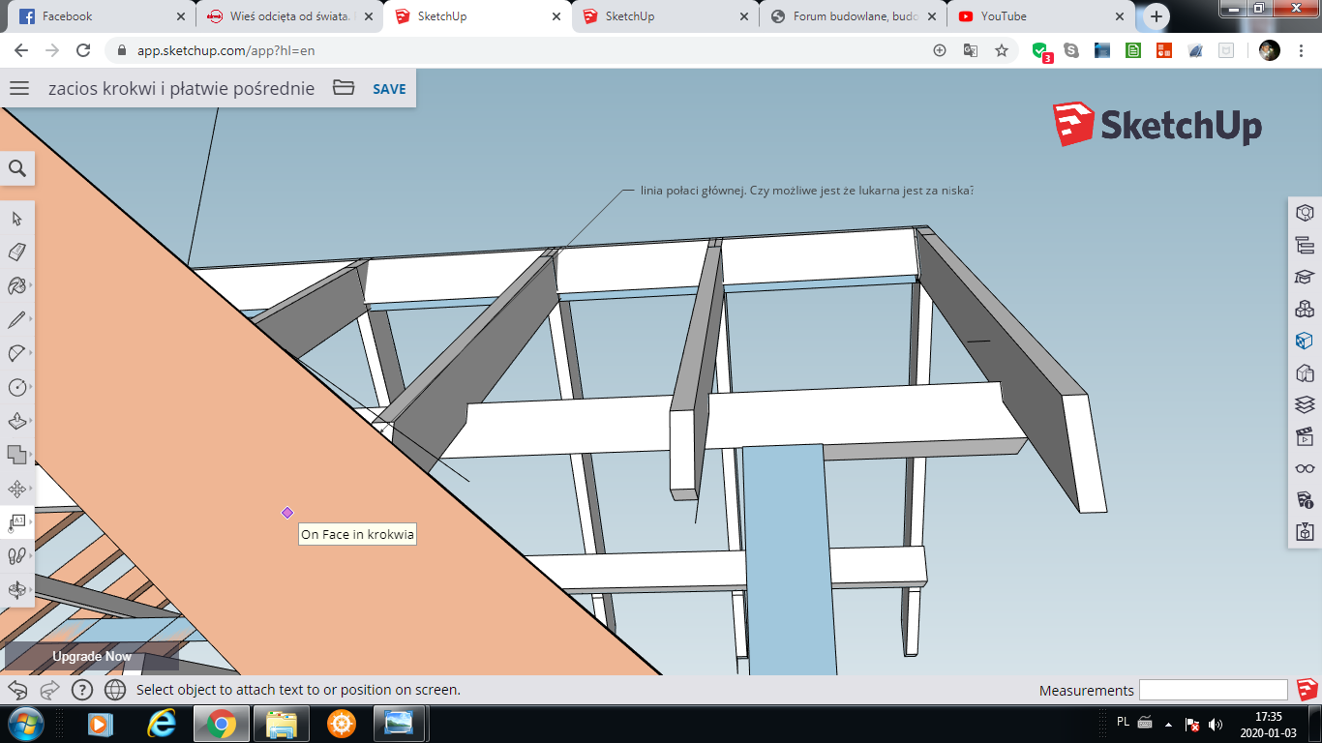Click the Undo arrow in status bar
Screen dimensions: 1322x743
17,690
